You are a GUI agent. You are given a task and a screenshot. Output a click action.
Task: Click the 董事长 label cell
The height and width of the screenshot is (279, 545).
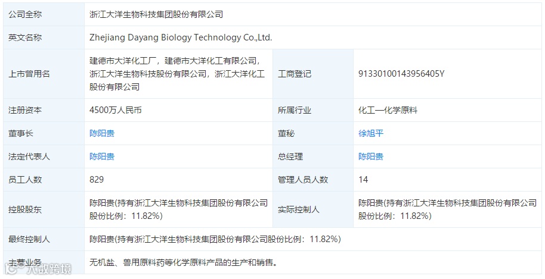tap(44, 133)
